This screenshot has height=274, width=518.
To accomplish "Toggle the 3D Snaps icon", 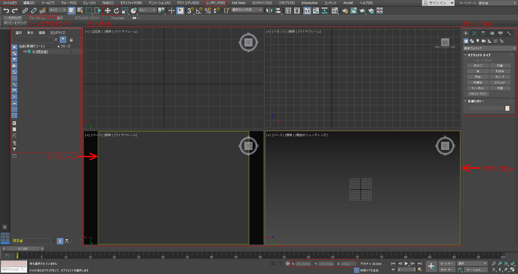I will [x=190, y=11].
